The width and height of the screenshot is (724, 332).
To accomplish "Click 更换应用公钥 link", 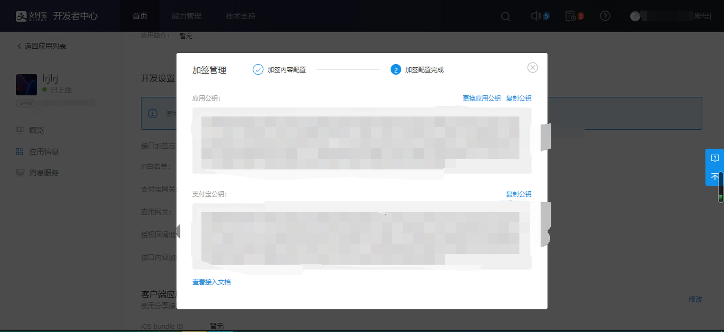I will (482, 98).
